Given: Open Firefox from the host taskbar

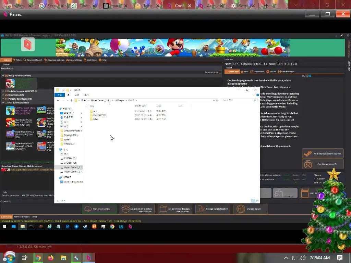Looking at the screenshot, I should pos(51,258).
